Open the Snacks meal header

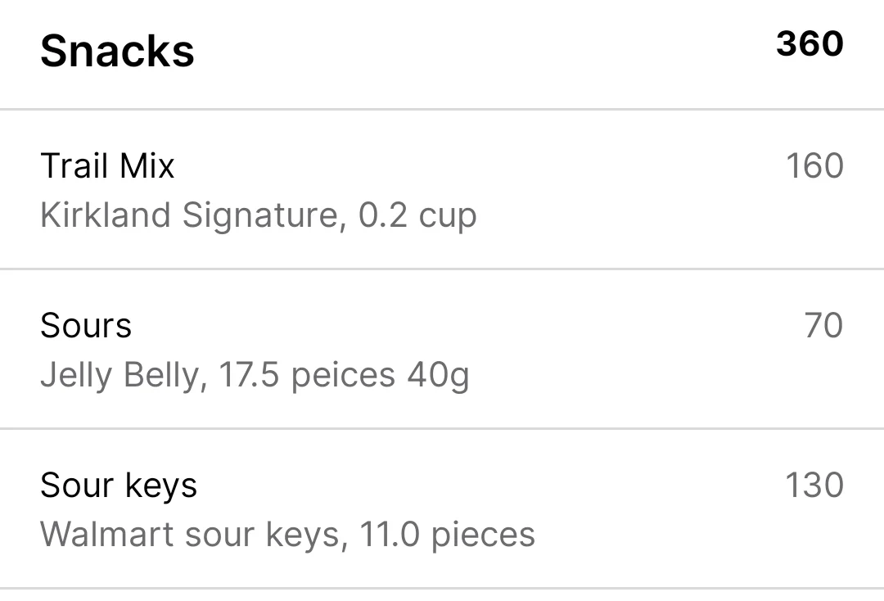(x=442, y=54)
